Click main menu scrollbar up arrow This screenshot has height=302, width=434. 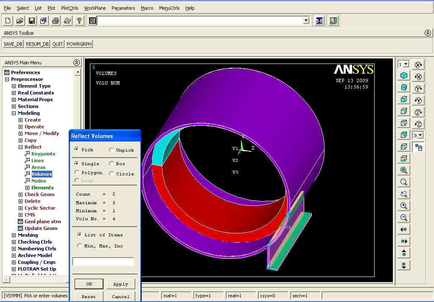pyautogui.click(x=78, y=72)
